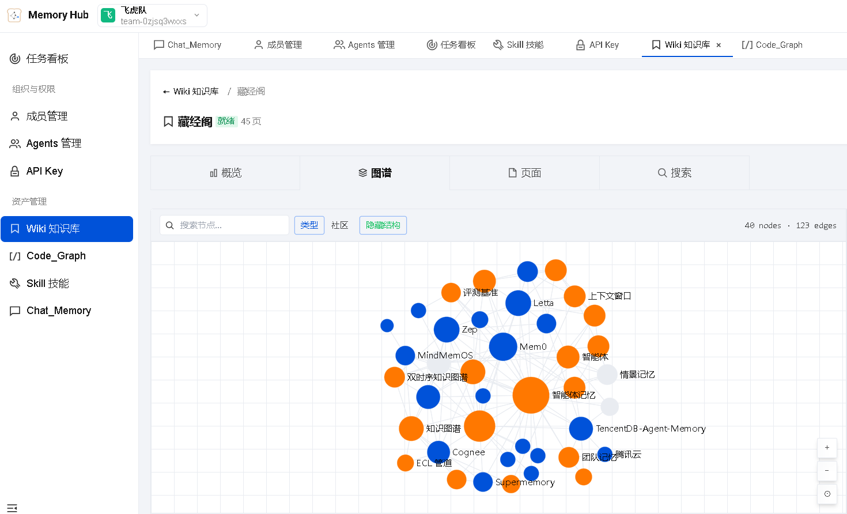Screen dimensions: 847x514
Task: Switch to the API Key top tab
Action: pos(598,45)
